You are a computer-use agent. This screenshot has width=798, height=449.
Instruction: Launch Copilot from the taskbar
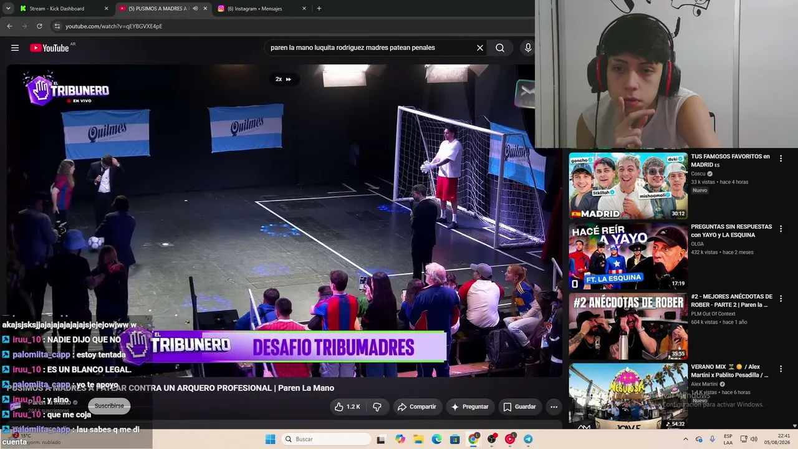[400, 439]
